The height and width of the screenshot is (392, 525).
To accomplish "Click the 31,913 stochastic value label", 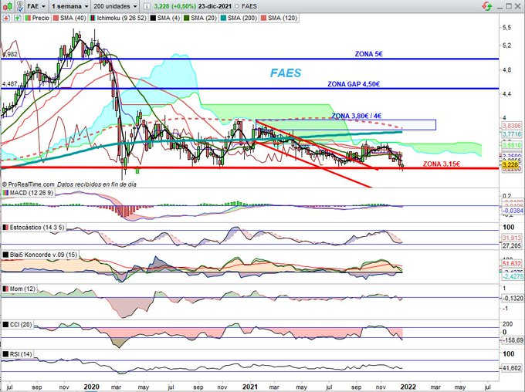I will (512, 238).
